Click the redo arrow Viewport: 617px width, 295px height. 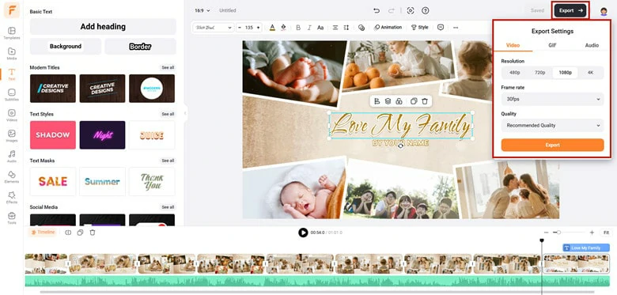coord(392,10)
